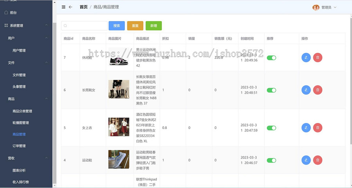Collapse the 用户 submenu chevron
Image resolution: width=352 pixels, height=188 pixels.
point(46,38)
